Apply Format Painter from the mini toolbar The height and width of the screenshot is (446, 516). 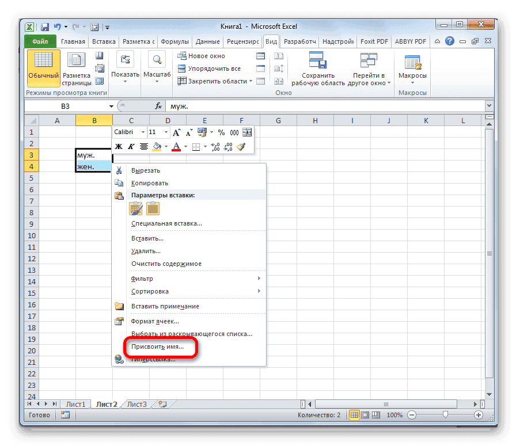[241, 146]
